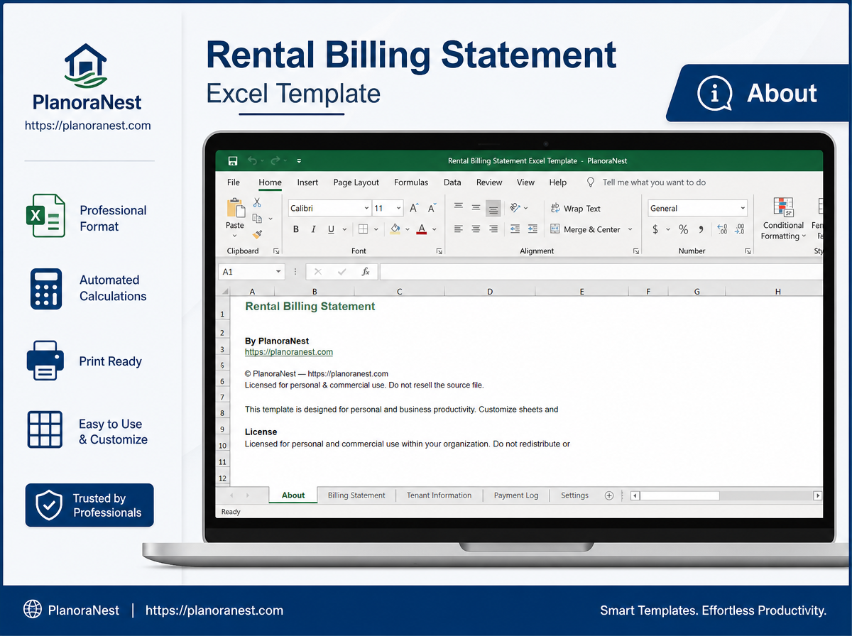Click Decrease Font Size icon
Viewport: 852px width, 636px height.
(432, 208)
